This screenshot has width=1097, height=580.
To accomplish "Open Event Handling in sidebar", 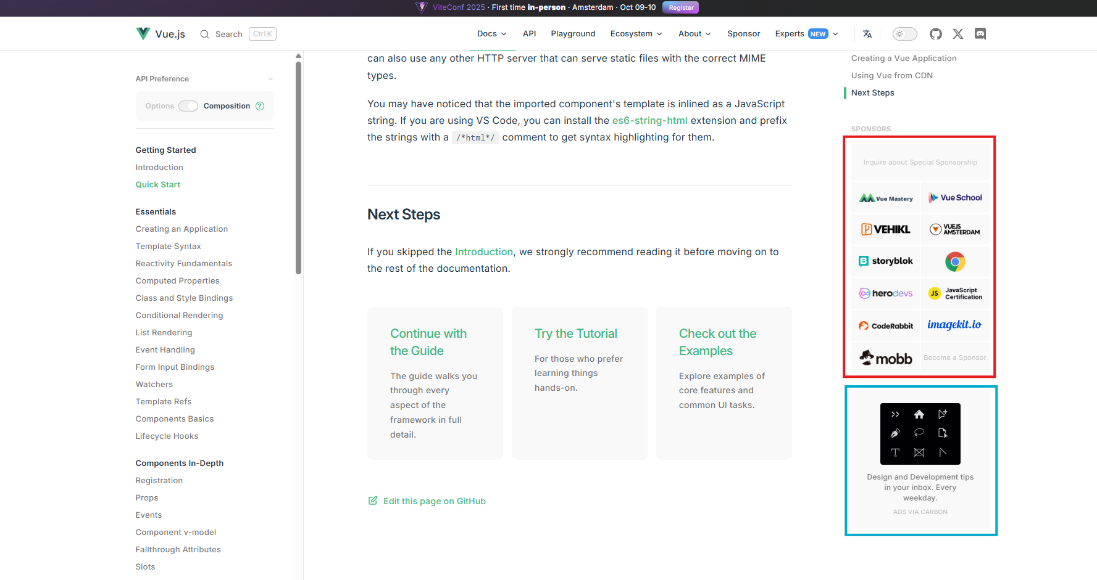I will tap(165, 349).
